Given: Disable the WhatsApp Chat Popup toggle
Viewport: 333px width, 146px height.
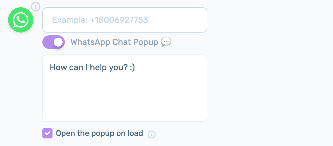Looking at the screenshot, I should [54, 42].
